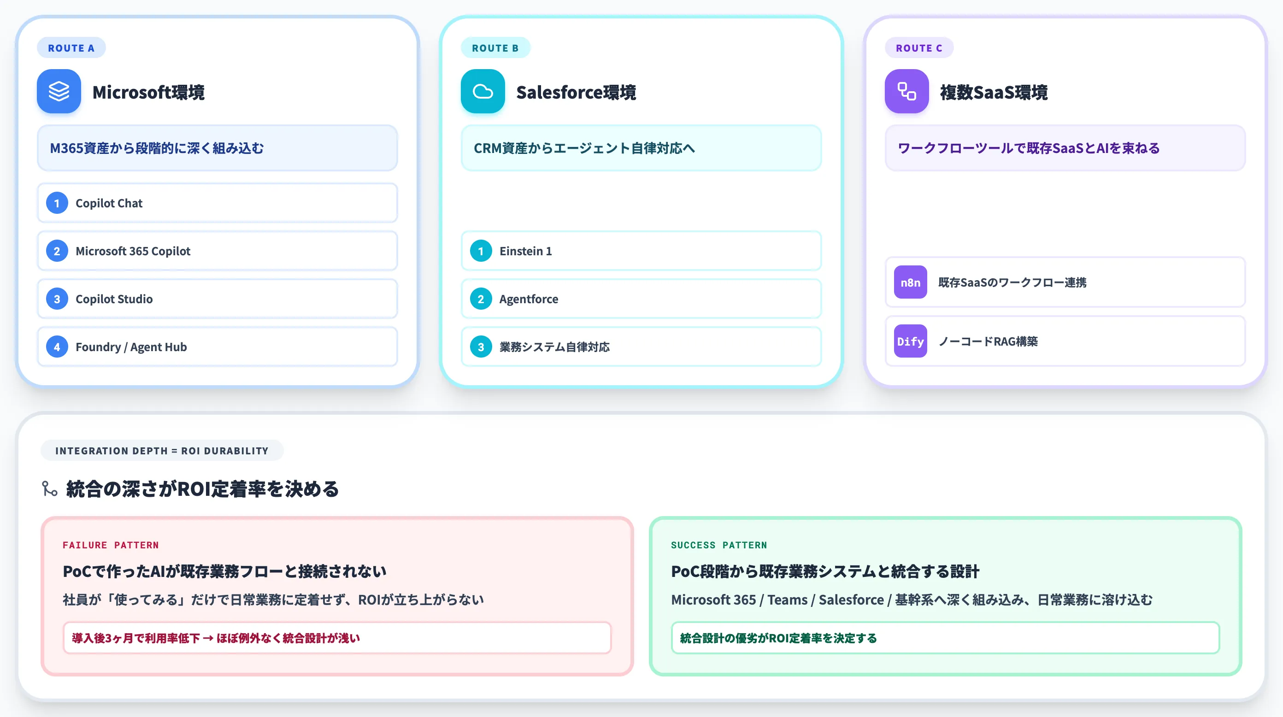Click the 社員が「使ってみる」だけで description line
Image resolution: width=1283 pixels, height=717 pixels.
273,599
